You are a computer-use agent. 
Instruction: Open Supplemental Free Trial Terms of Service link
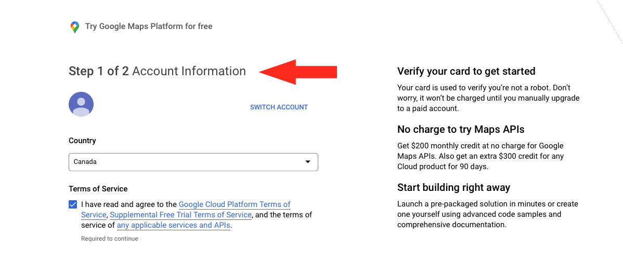tap(181, 215)
